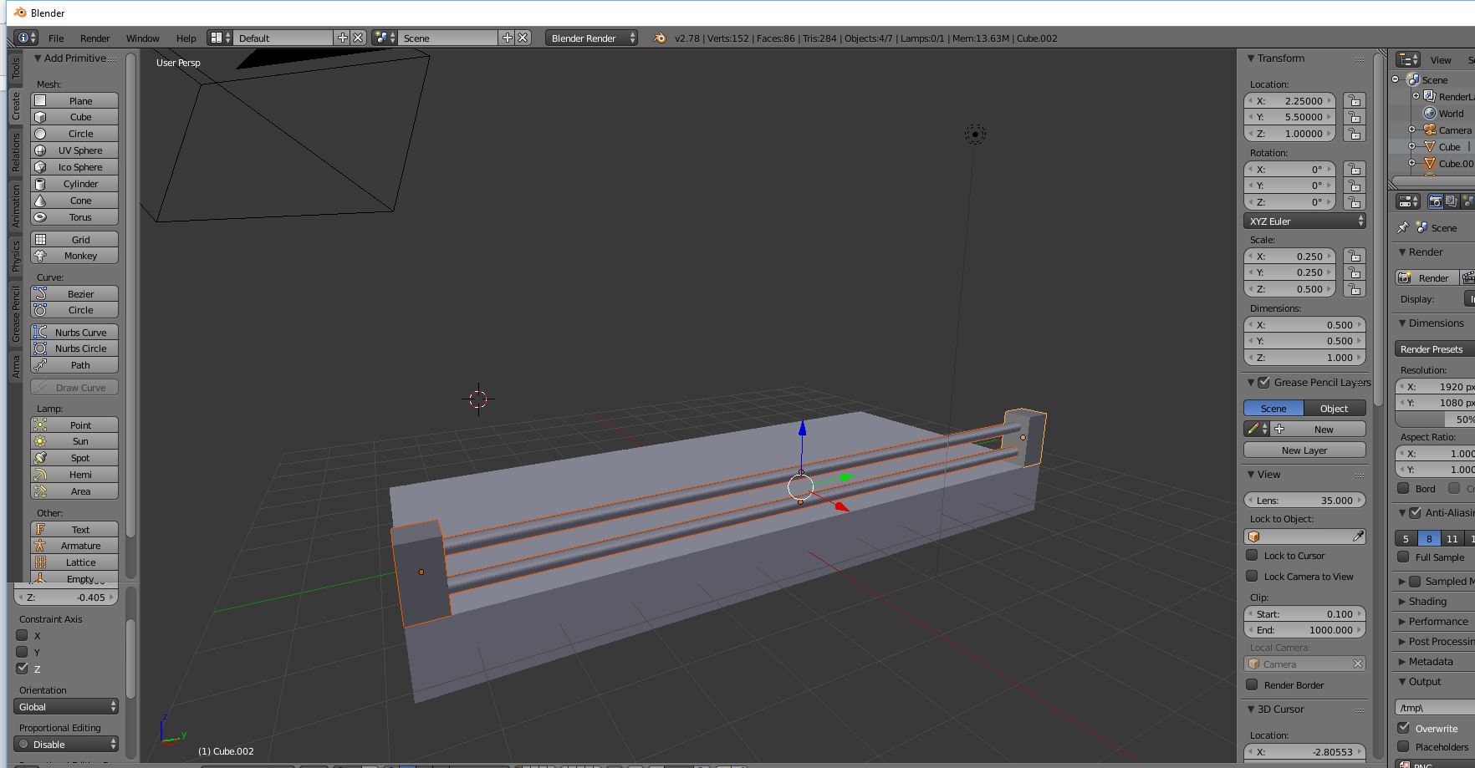
Task: Add a Text object
Action: pyautogui.click(x=74, y=530)
